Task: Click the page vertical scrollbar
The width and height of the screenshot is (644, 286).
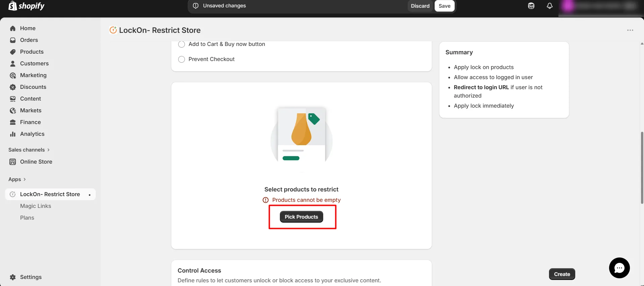Action: 642,168
